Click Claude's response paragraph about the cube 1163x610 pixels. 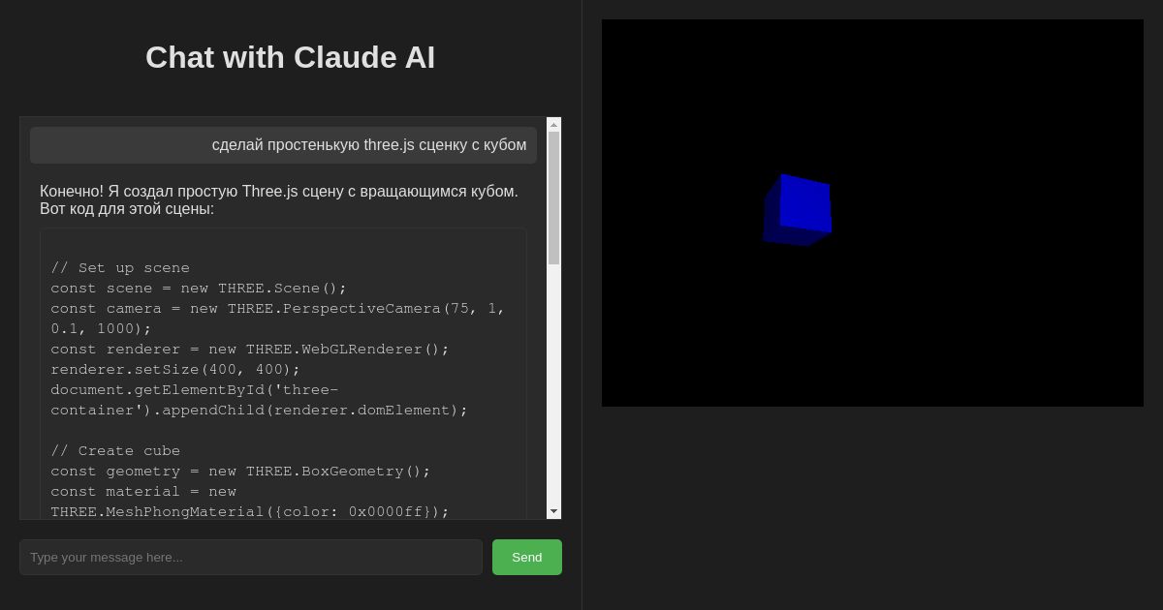(x=279, y=199)
